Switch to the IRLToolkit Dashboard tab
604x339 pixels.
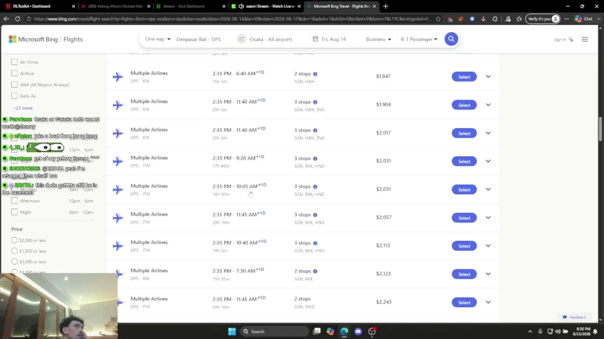tap(39, 6)
